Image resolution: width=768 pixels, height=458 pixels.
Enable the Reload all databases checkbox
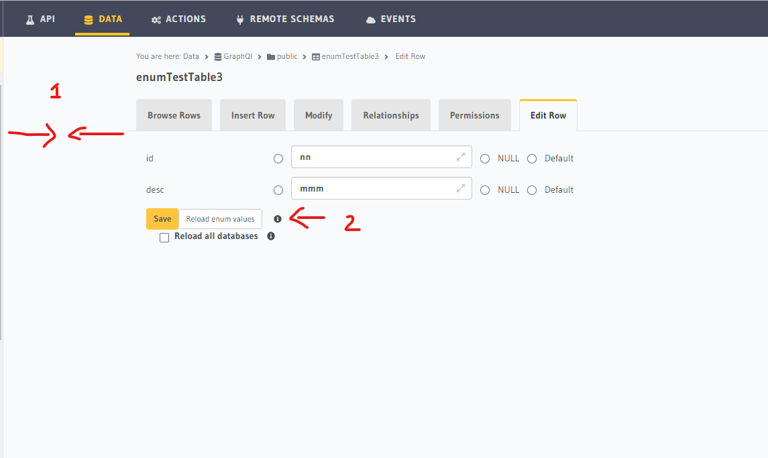[x=164, y=238]
